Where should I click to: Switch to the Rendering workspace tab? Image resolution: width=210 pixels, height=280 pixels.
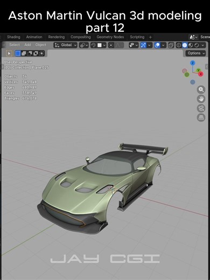[x=57, y=37]
